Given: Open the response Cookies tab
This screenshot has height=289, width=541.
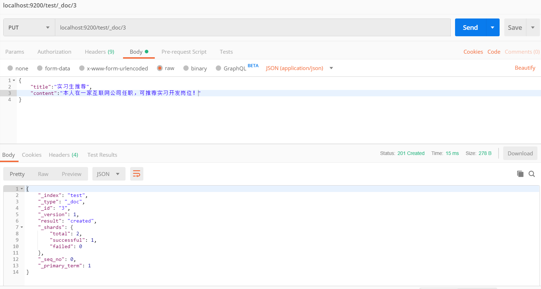Looking at the screenshot, I should (32, 155).
